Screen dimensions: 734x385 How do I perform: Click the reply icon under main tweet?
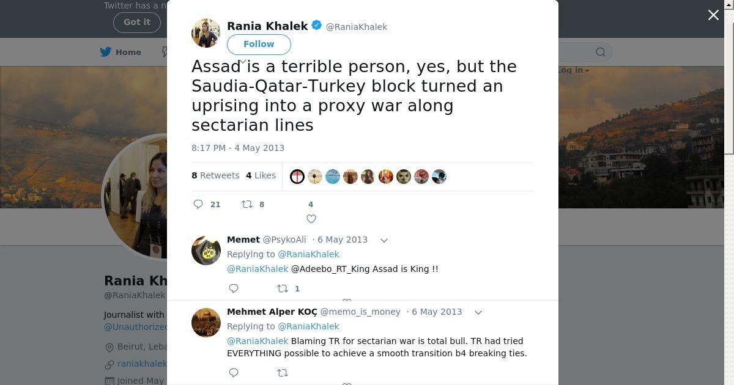coord(198,204)
